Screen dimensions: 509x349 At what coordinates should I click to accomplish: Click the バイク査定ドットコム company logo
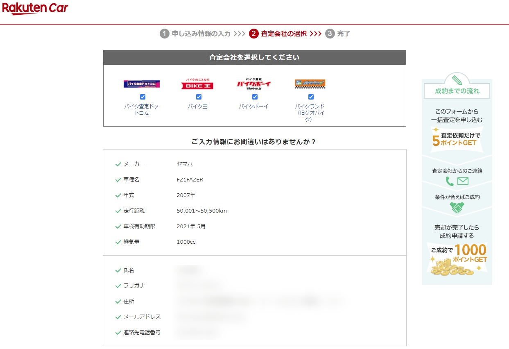141,84
